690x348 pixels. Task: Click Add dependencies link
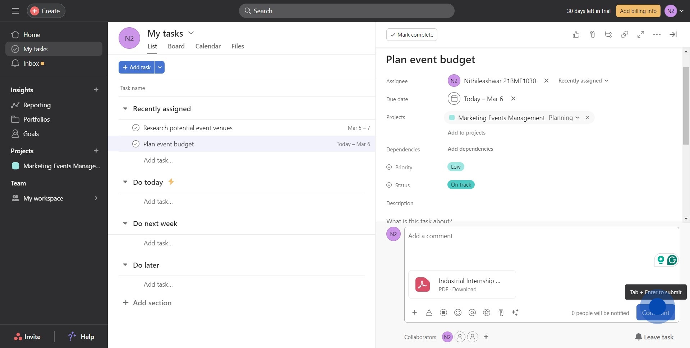(470, 149)
